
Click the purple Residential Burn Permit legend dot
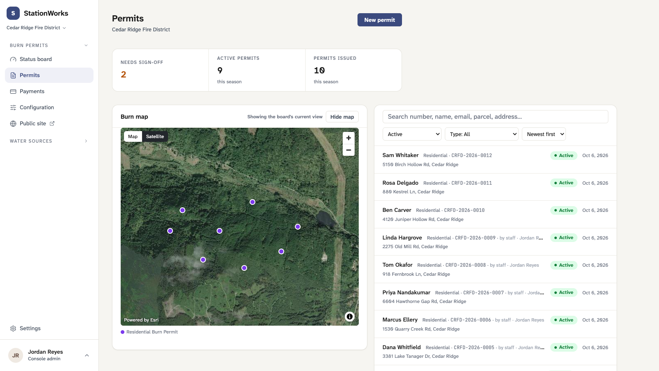122,332
